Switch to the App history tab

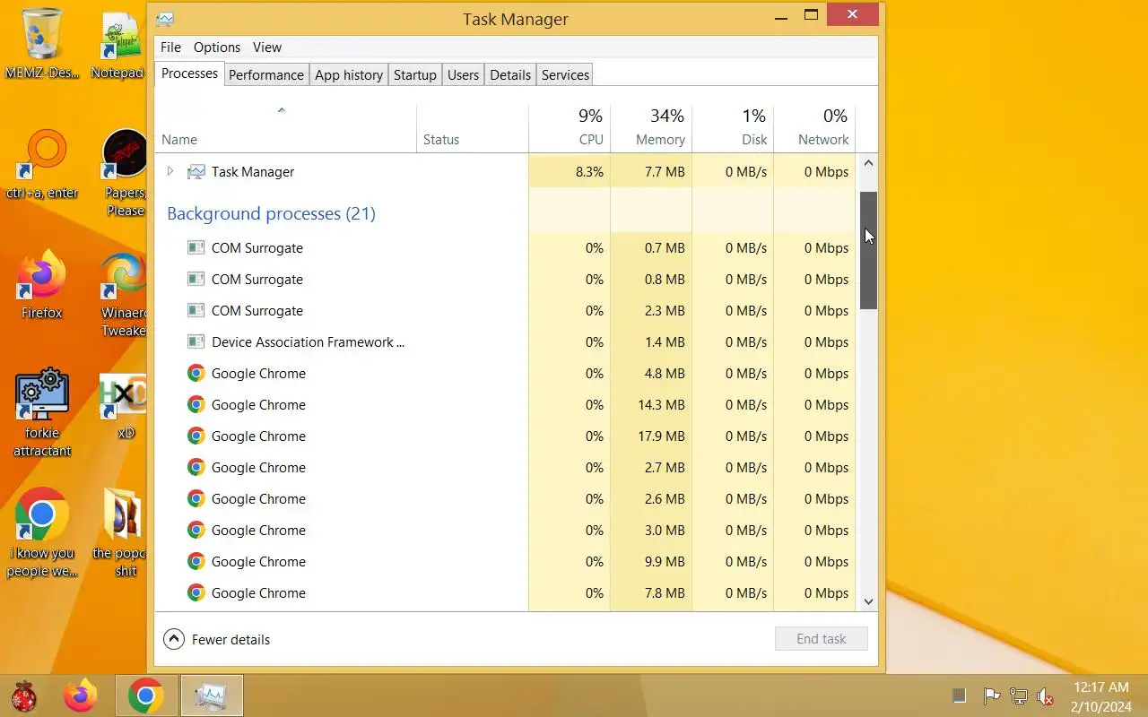point(349,74)
